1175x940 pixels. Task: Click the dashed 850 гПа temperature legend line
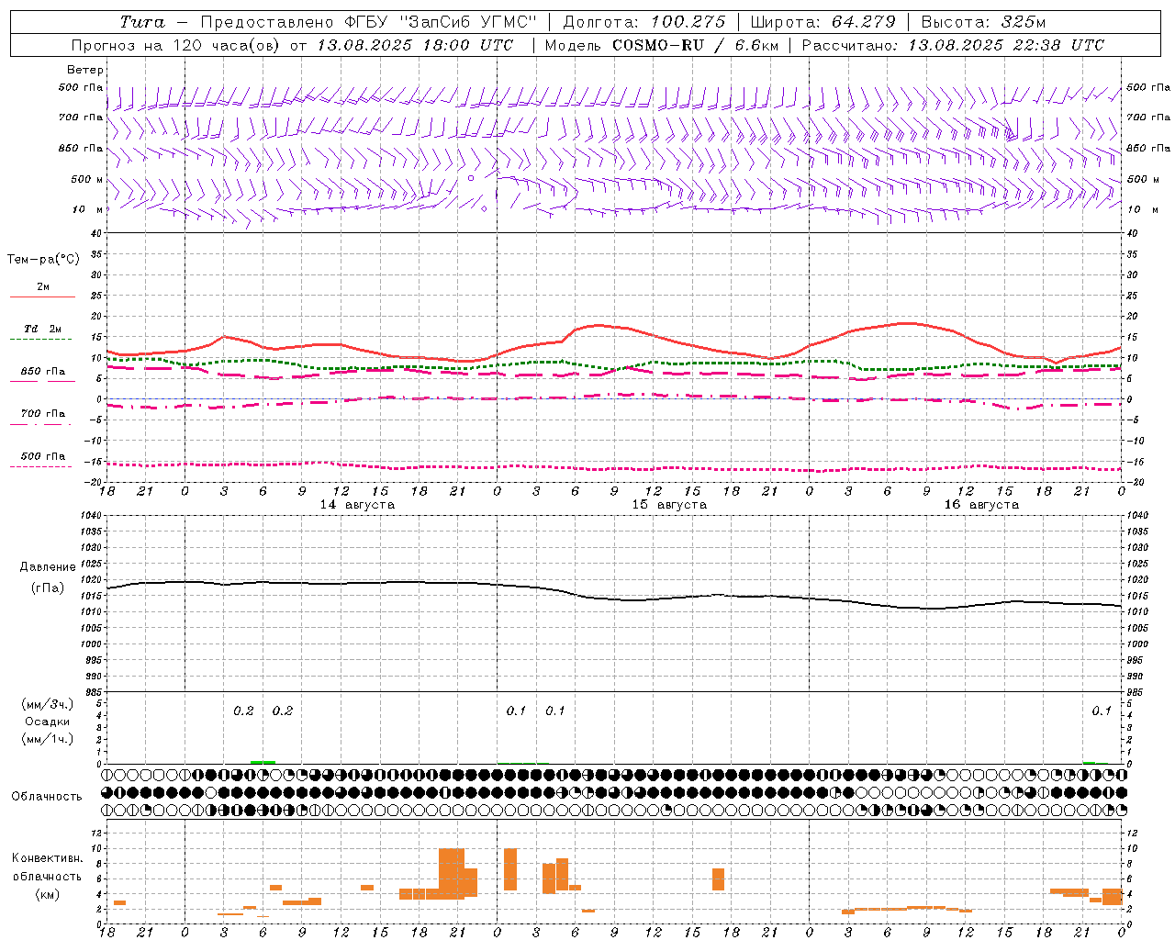click(40, 382)
